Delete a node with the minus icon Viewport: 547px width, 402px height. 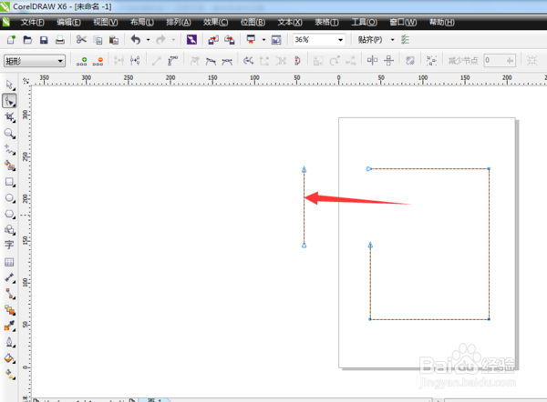point(98,61)
